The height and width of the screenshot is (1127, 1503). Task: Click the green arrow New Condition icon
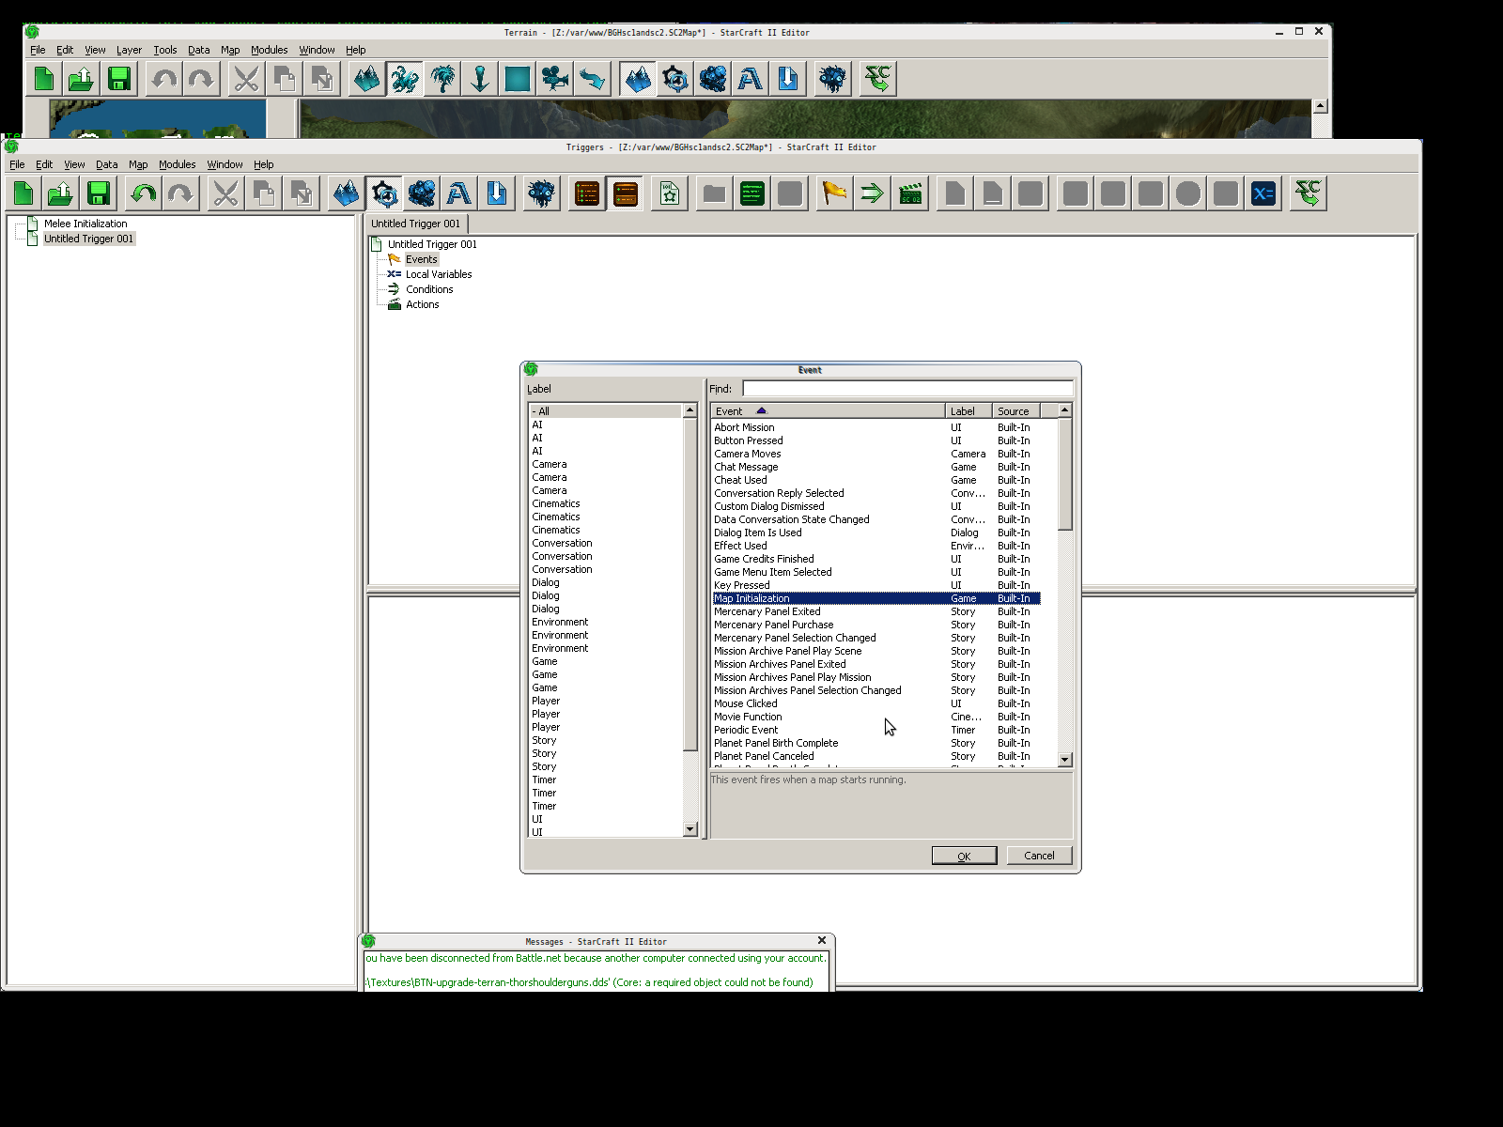pos(872,193)
